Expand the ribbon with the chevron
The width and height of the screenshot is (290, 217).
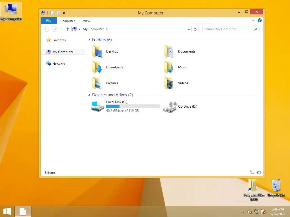[253, 20]
